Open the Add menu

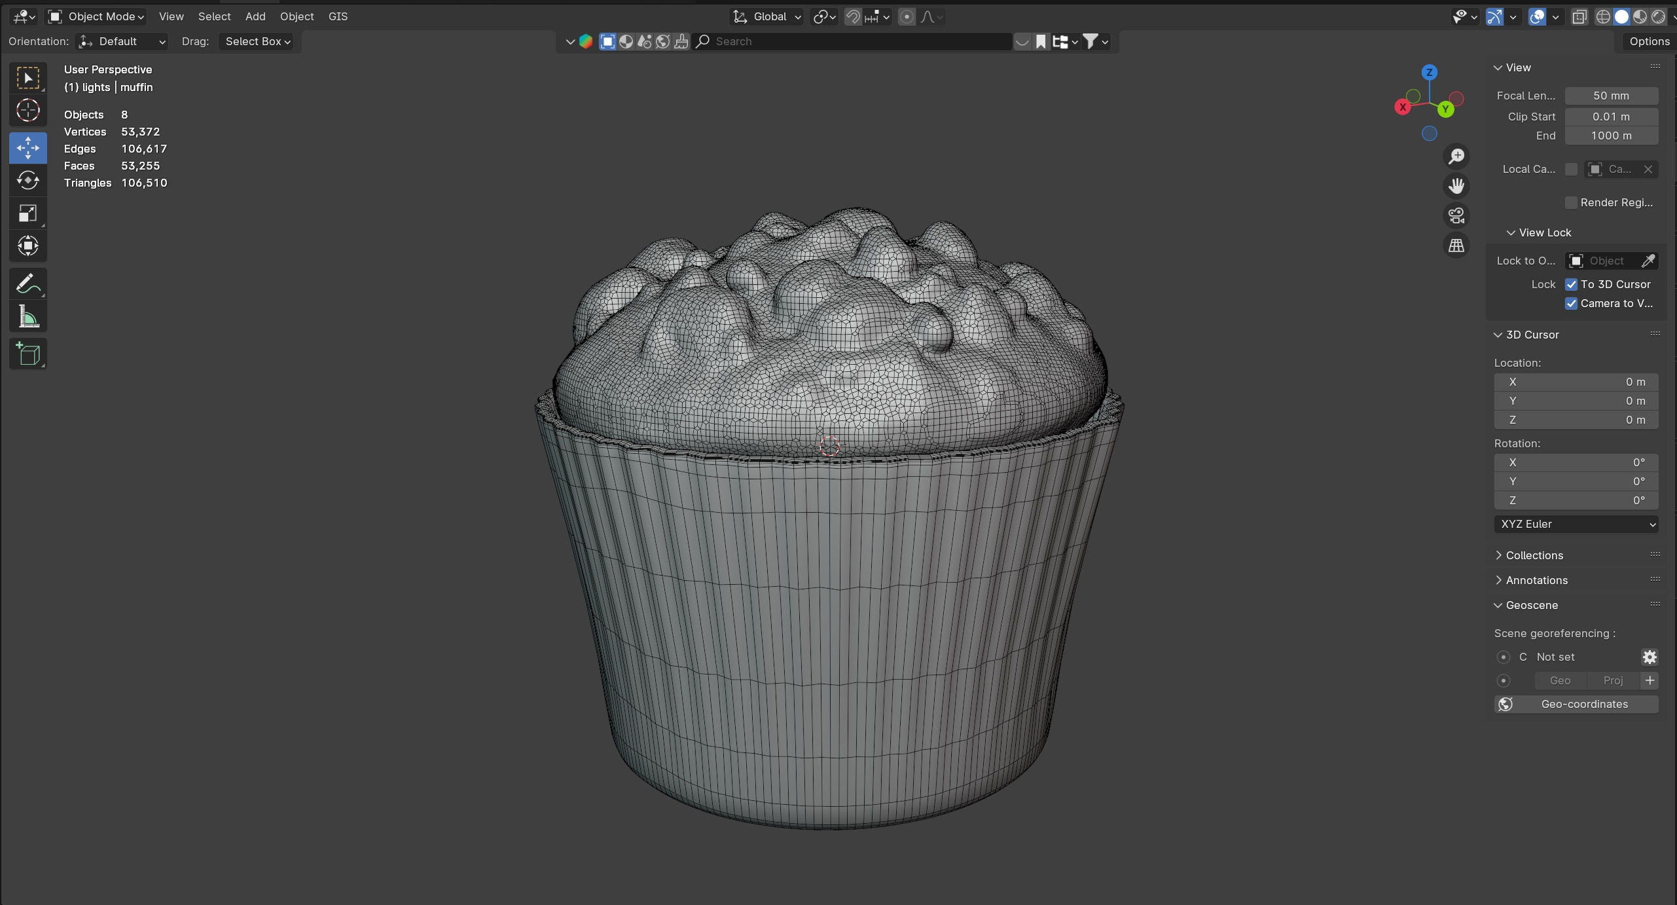pyautogui.click(x=255, y=16)
